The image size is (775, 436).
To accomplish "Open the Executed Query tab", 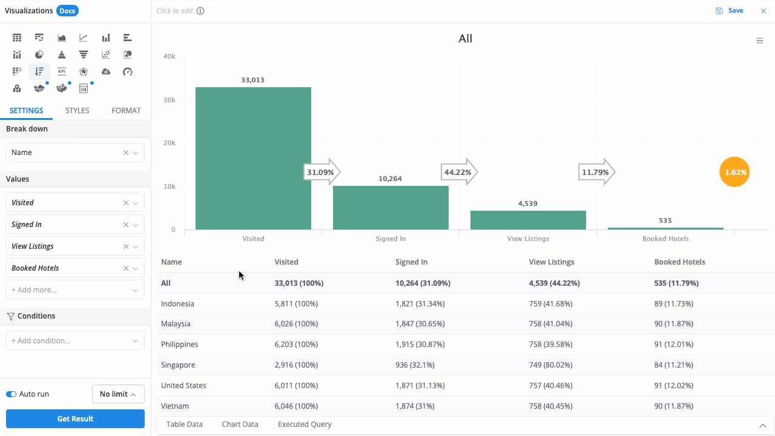I will coord(305,424).
